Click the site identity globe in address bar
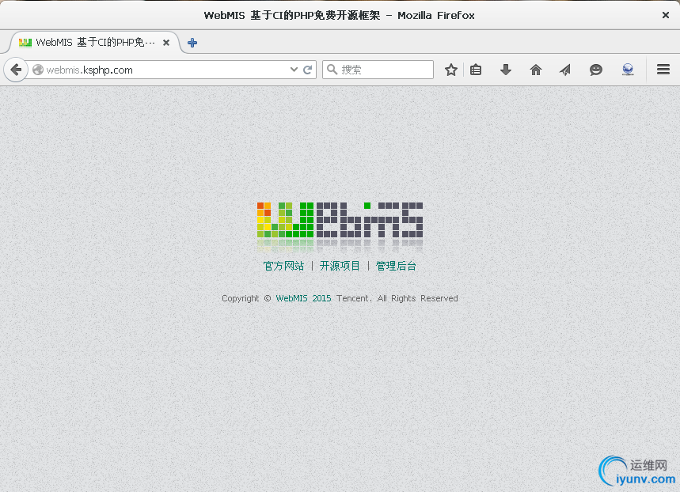Image resolution: width=680 pixels, height=492 pixels. point(38,70)
